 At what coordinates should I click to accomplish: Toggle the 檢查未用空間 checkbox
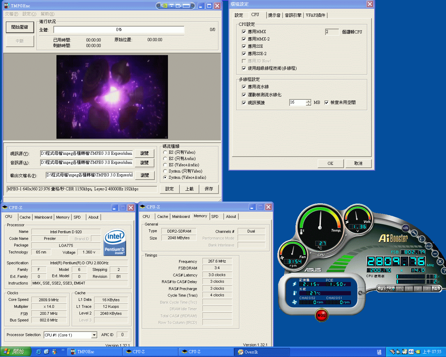pos(326,102)
